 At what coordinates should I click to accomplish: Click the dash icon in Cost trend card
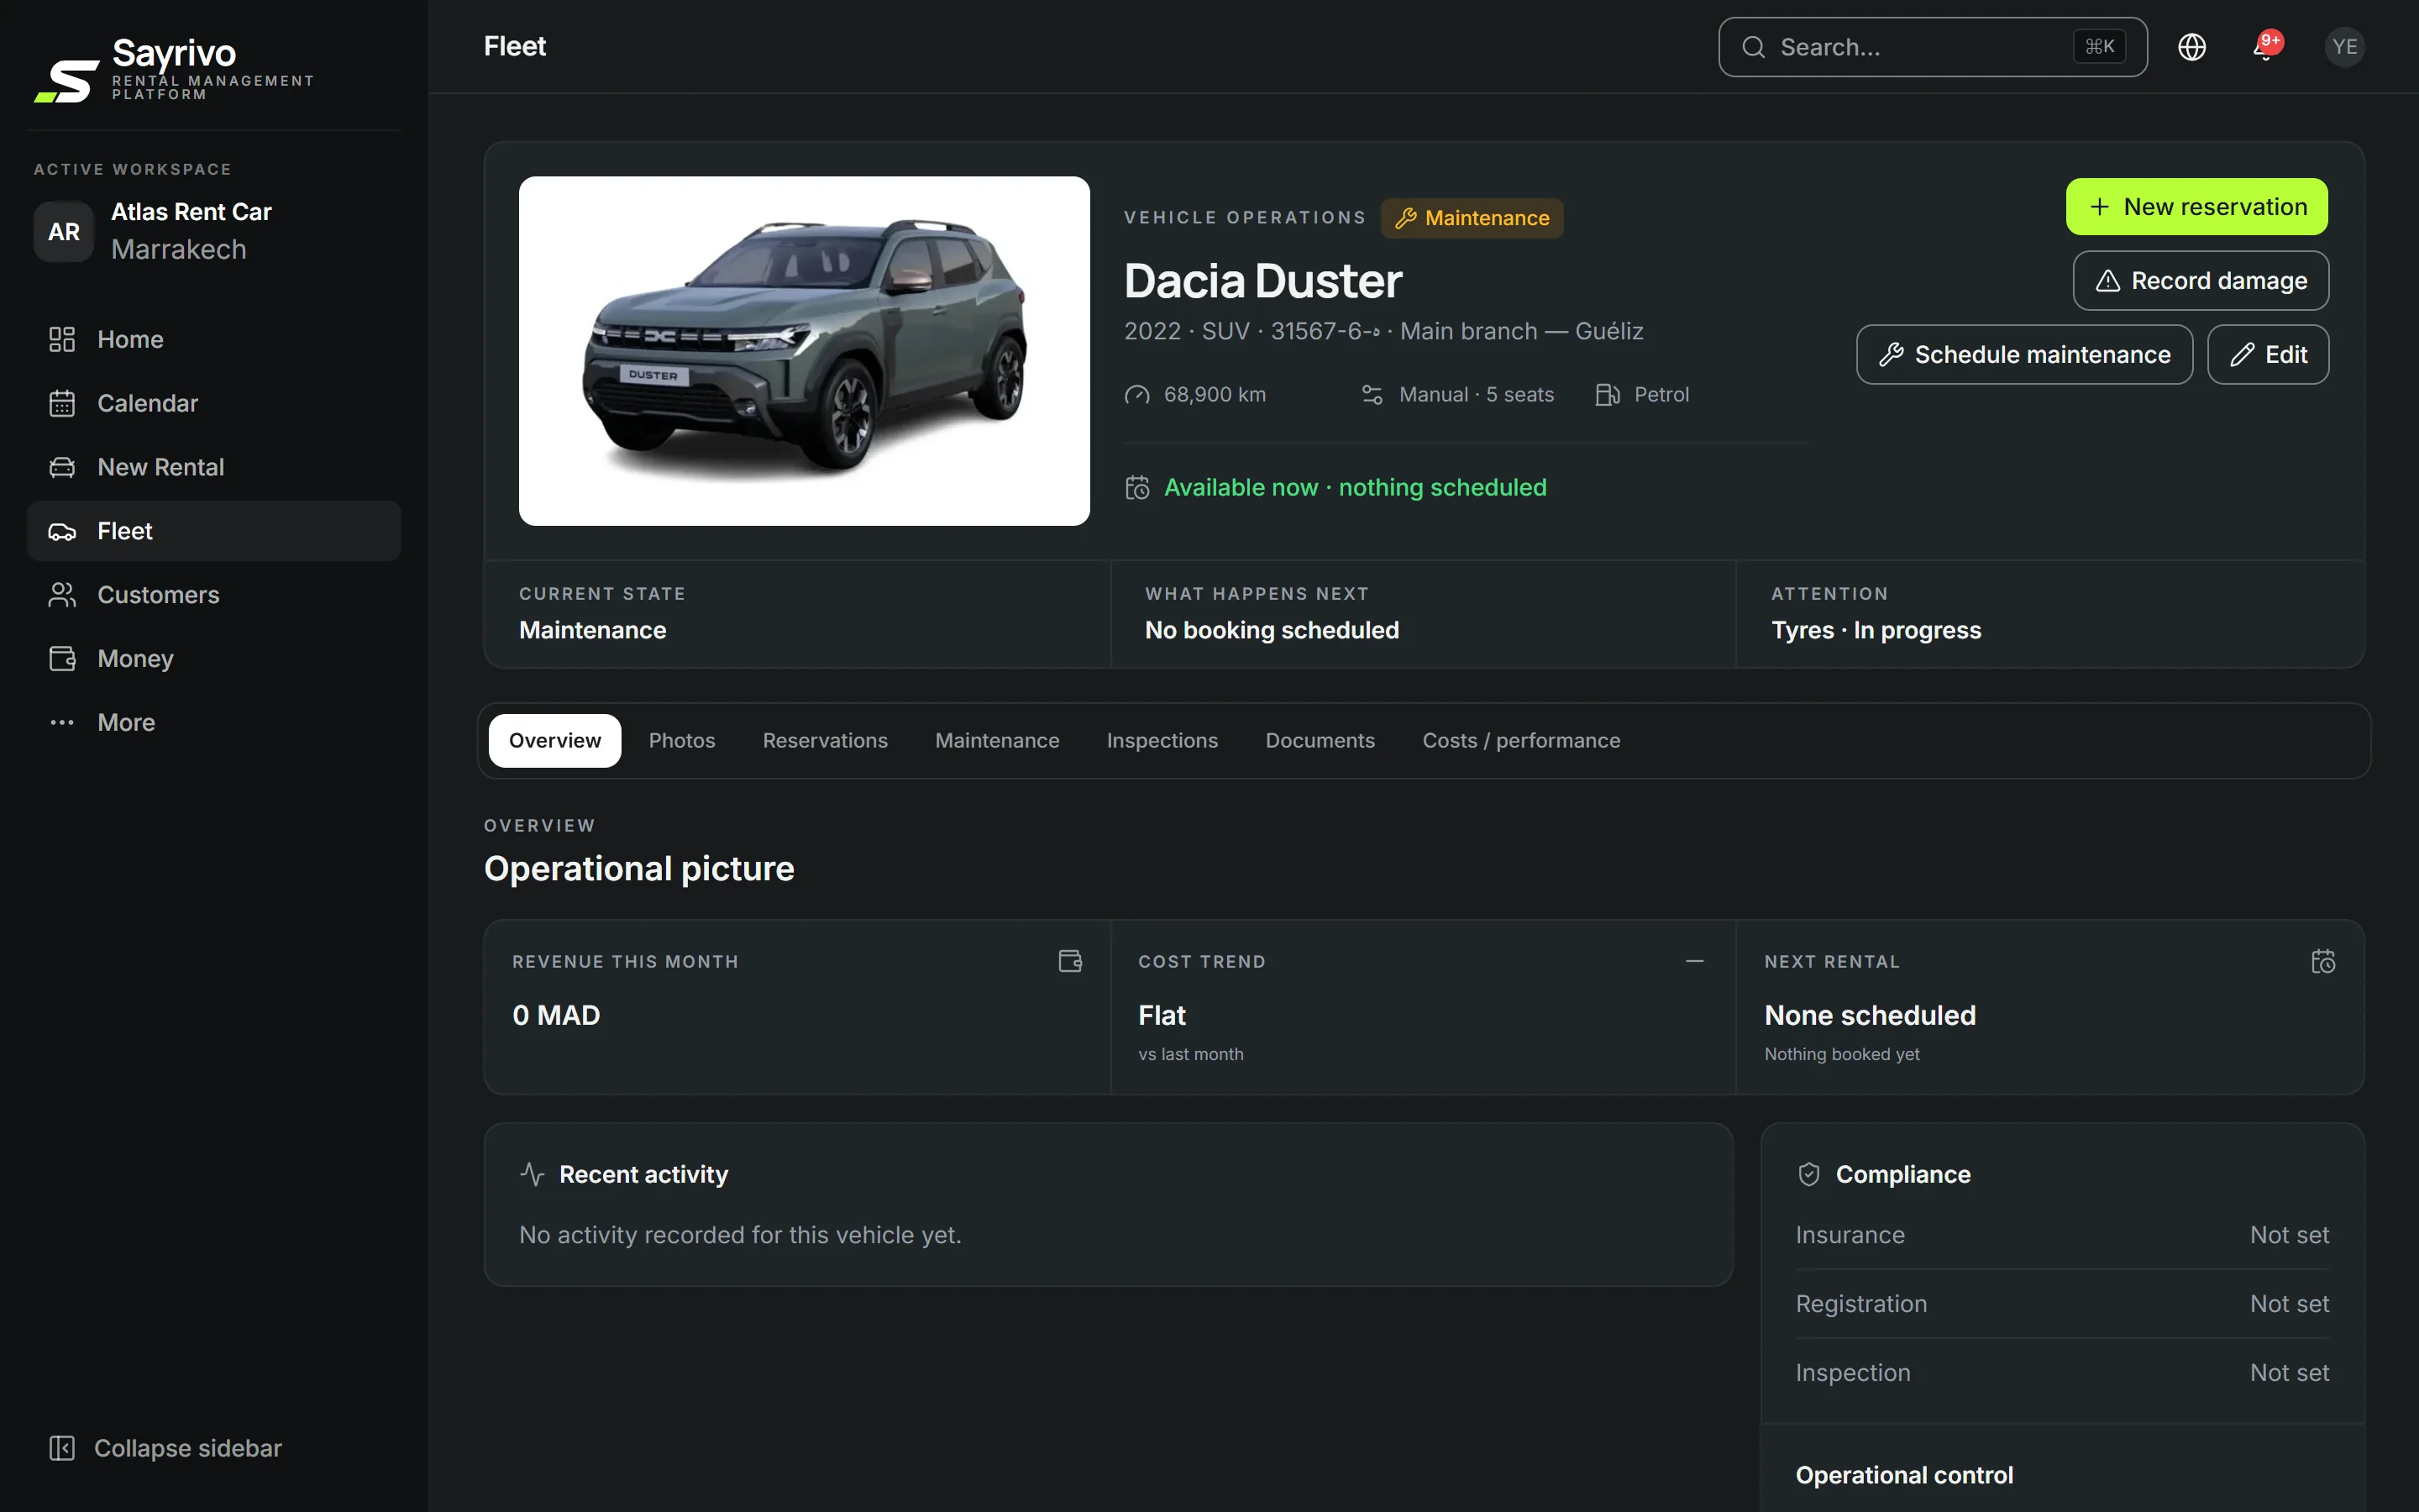(x=1694, y=961)
